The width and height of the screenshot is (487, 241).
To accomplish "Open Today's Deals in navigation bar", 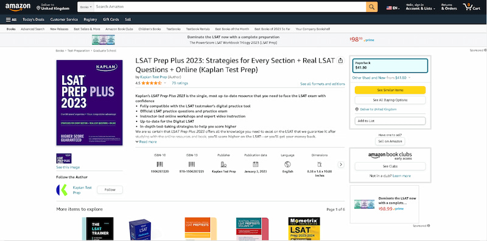I will pos(33,19).
